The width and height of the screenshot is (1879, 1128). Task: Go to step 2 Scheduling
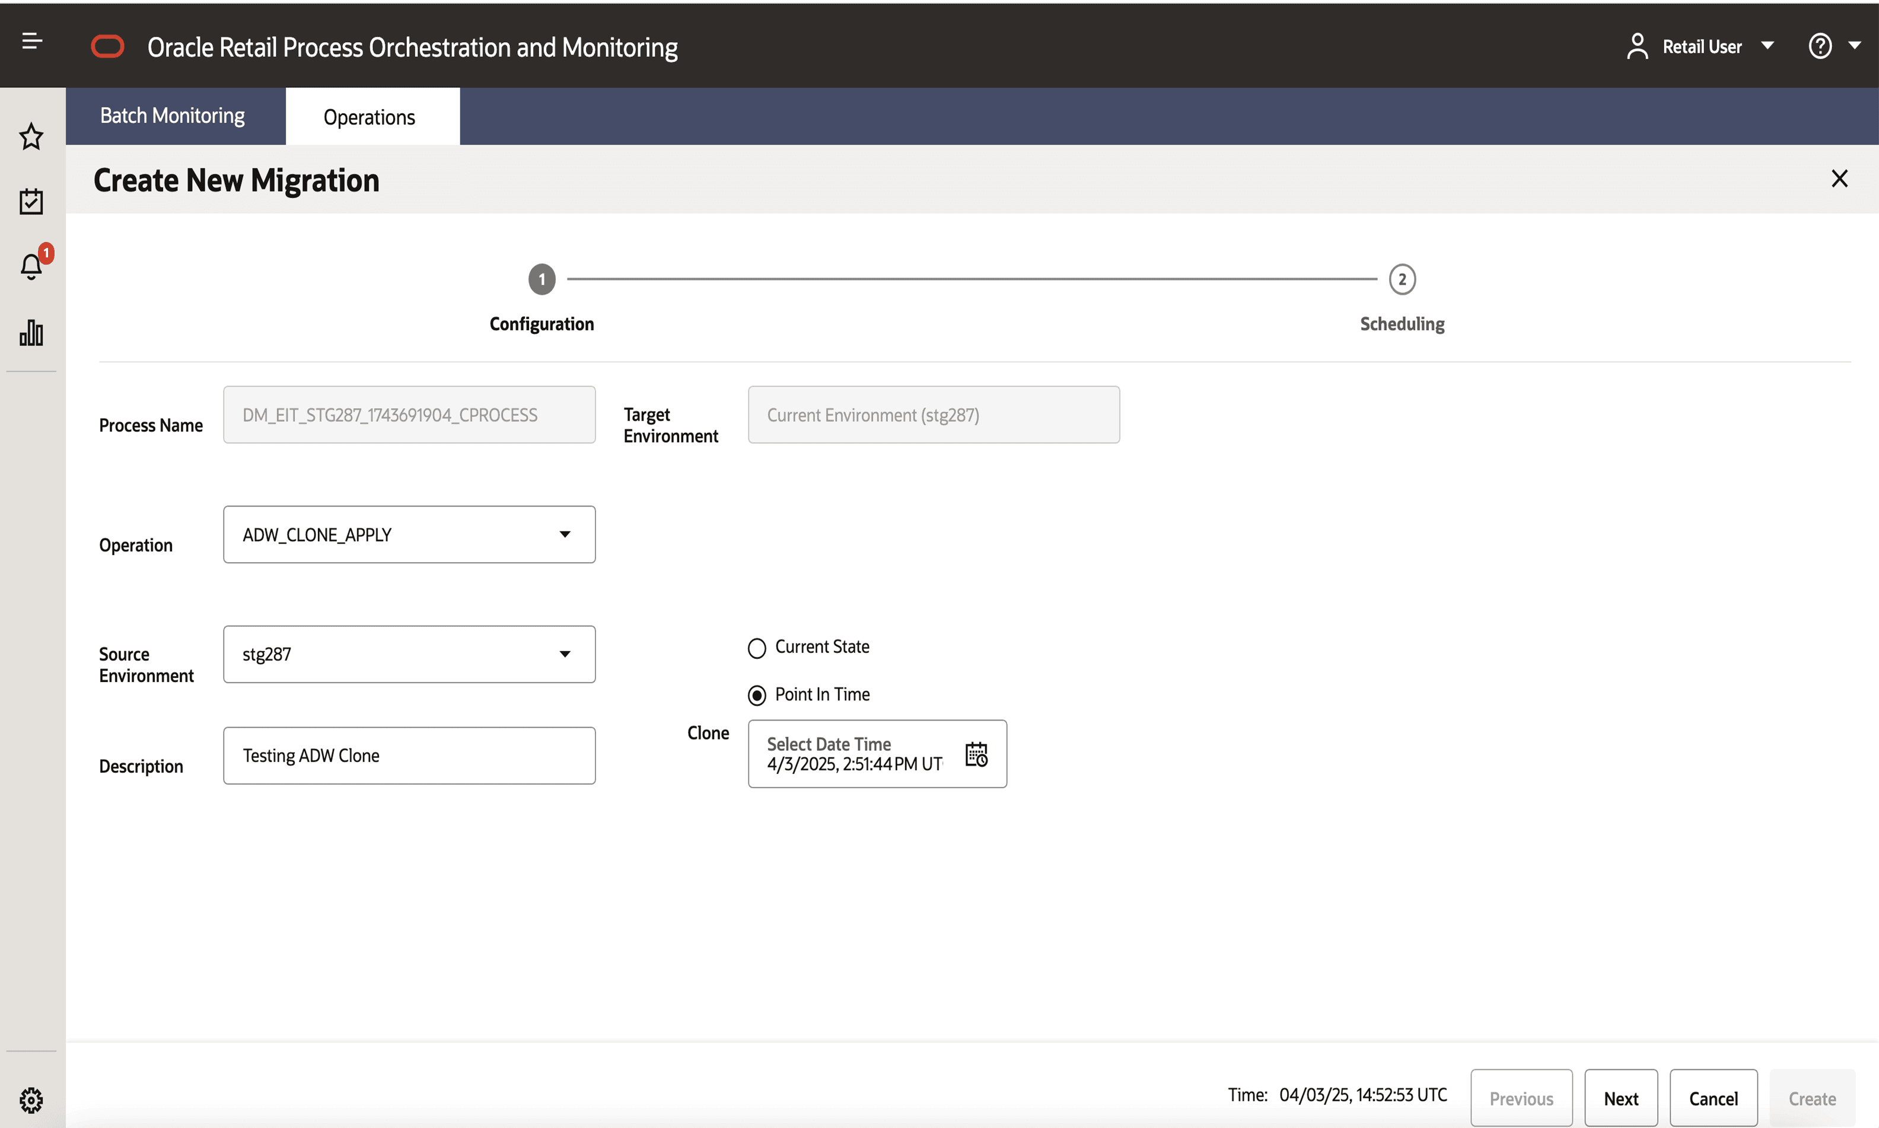point(1402,280)
